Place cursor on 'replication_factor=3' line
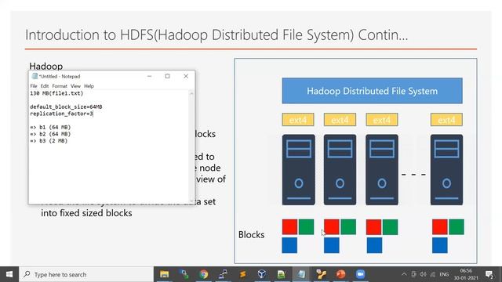Image resolution: width=502 pixels, height=282 pixels. (x=61, y=114)
